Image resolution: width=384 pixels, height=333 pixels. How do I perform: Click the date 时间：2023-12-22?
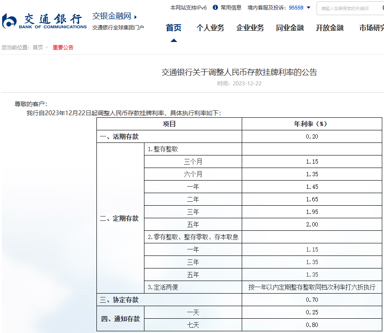coord(239,84)
